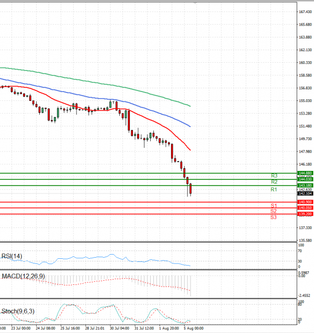Click the 1 Aug 20:00 time label
The height and width of the screenshot is (333, 314).
[x=169, y=328]
